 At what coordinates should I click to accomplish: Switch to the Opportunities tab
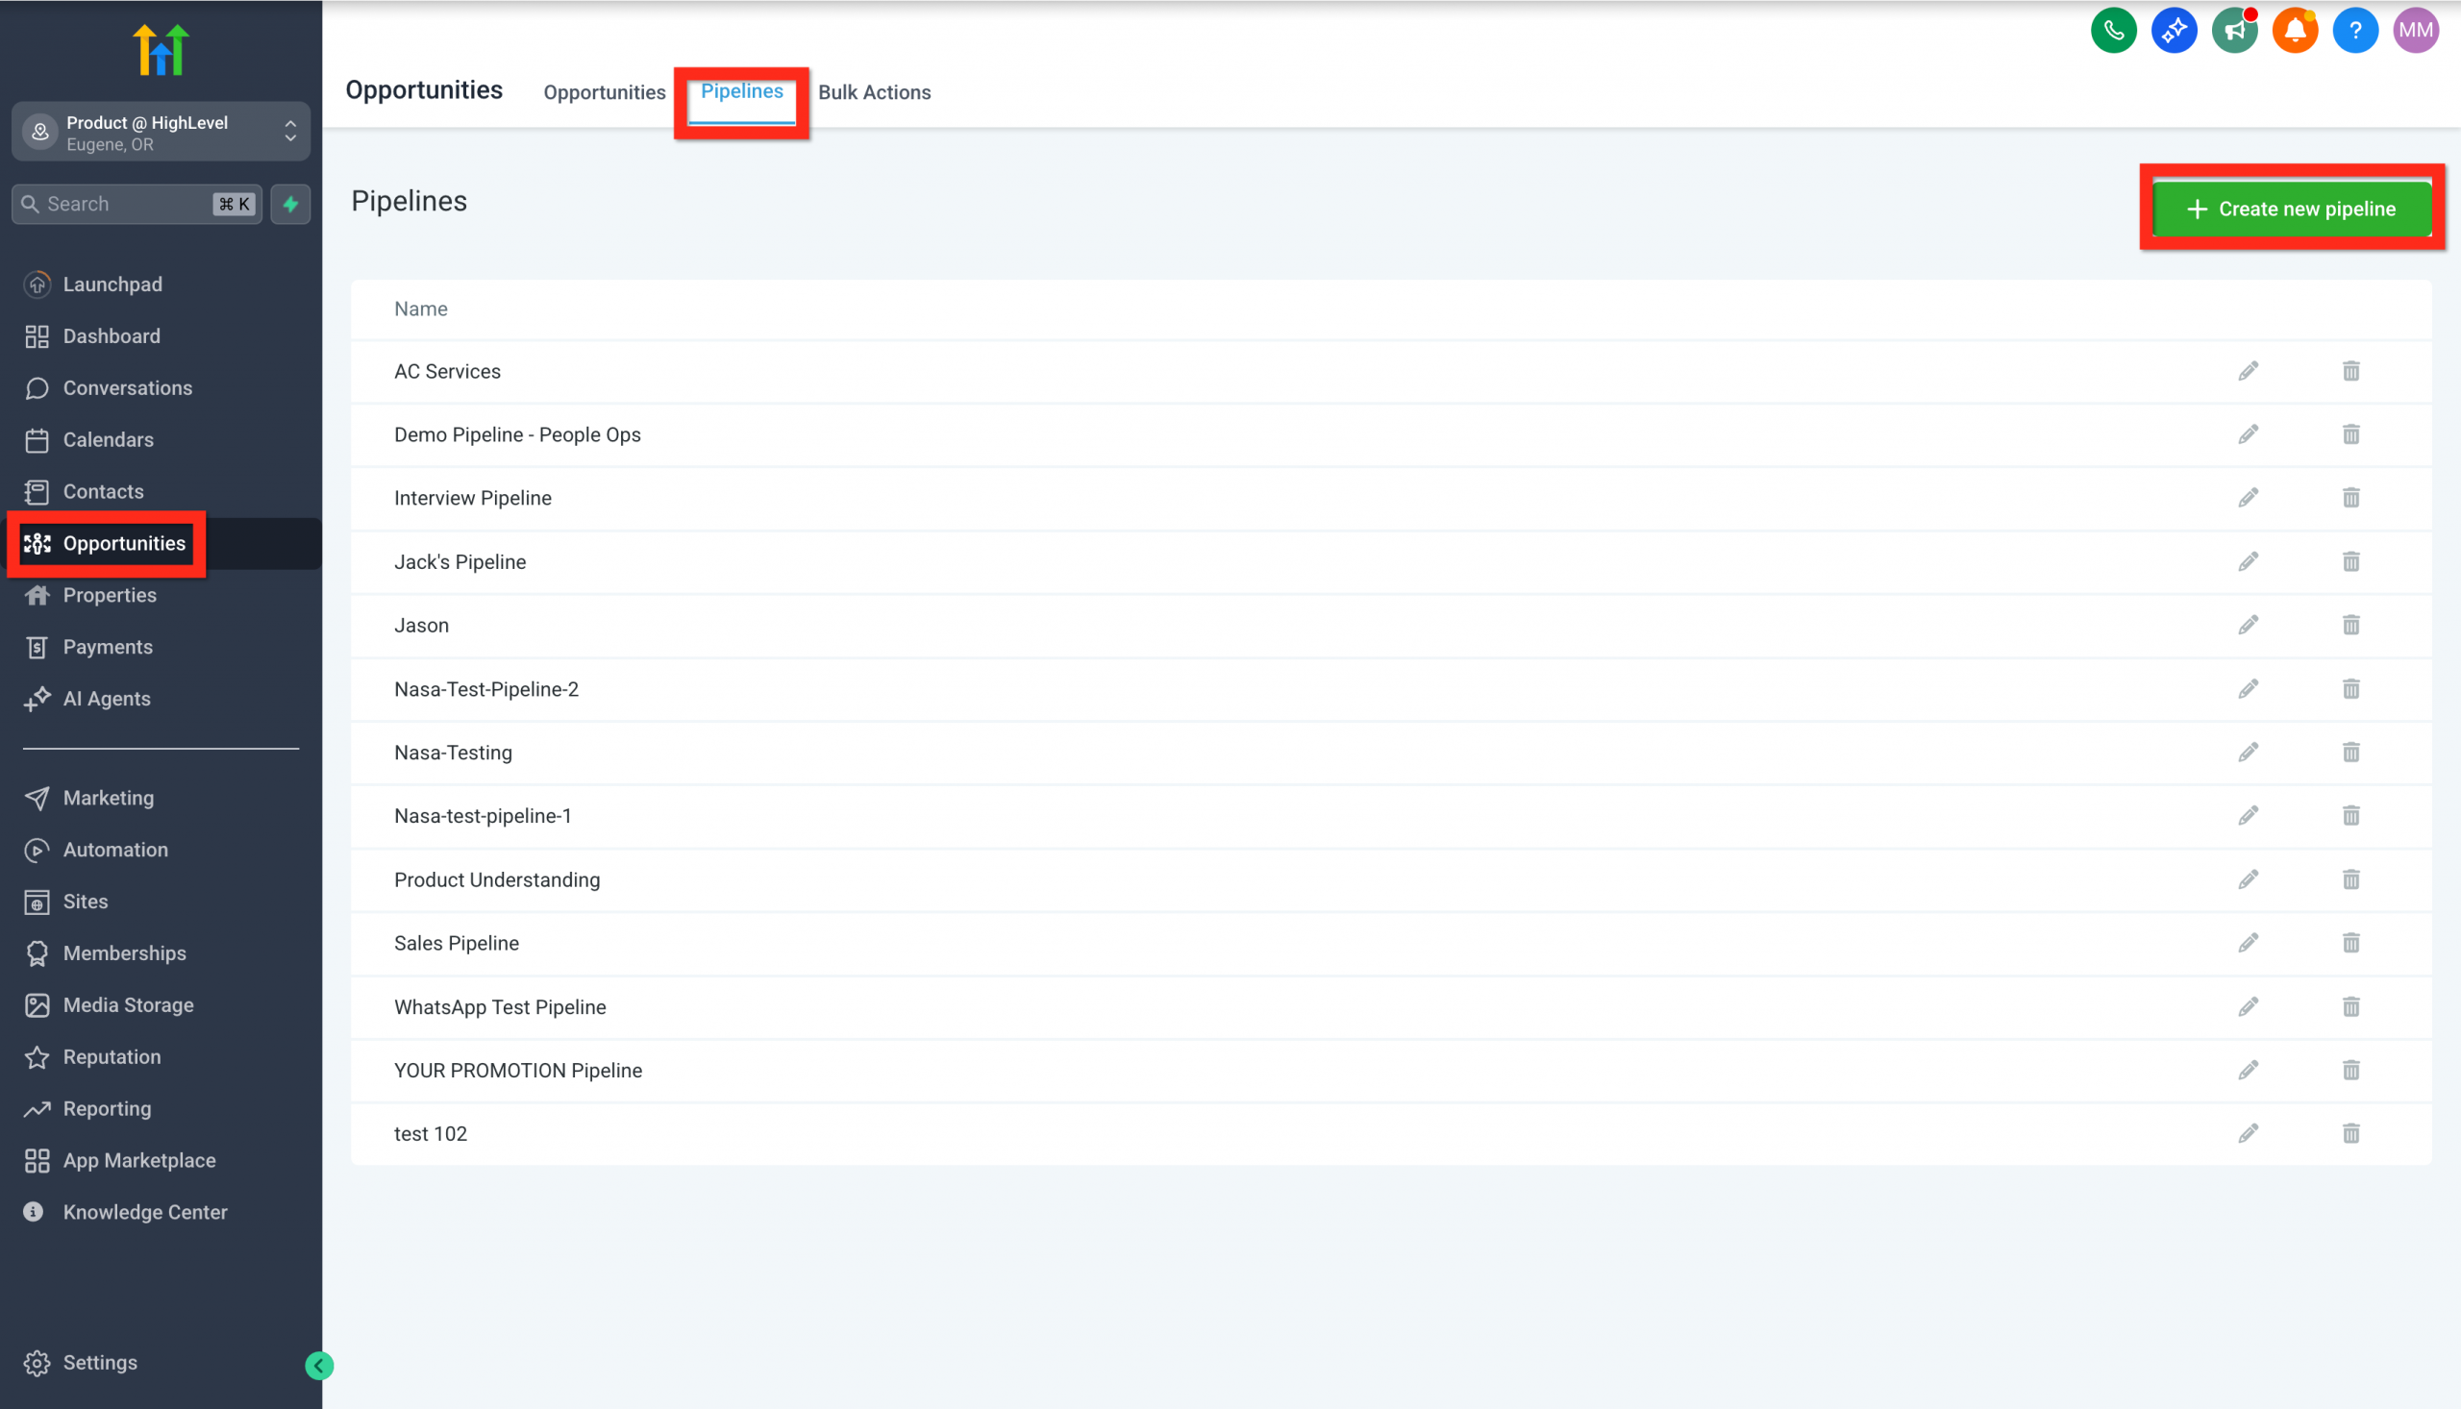[x=603, y=92]
